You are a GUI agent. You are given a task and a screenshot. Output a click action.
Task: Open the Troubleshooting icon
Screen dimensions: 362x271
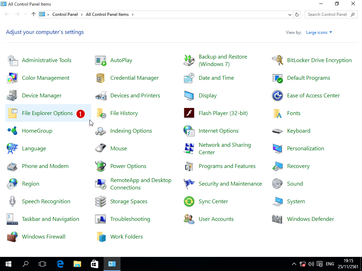[x=101, y=219]
